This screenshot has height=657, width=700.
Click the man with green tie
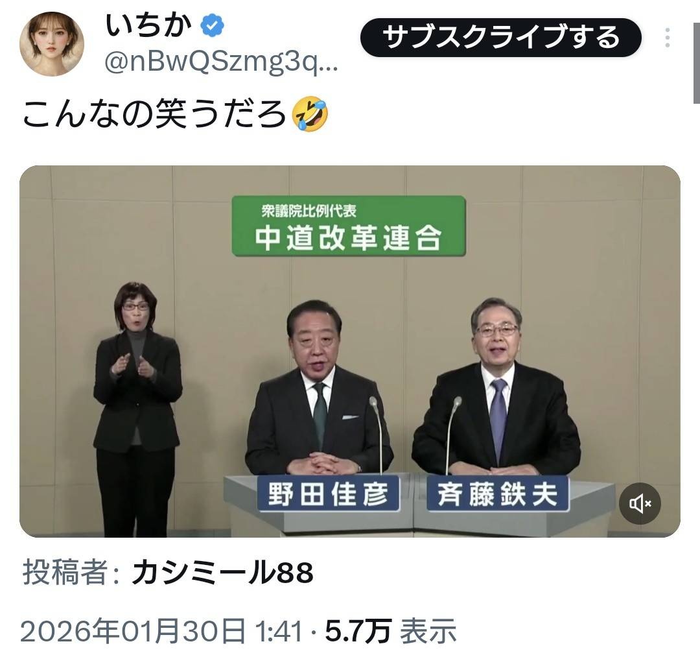click(319, 388)
